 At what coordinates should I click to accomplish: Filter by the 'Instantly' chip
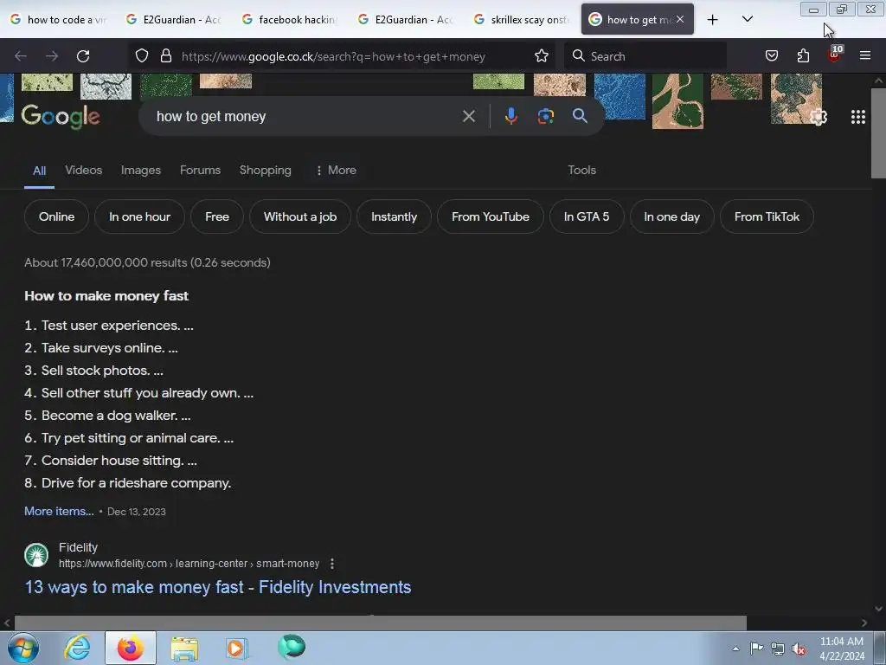(394, 216)
